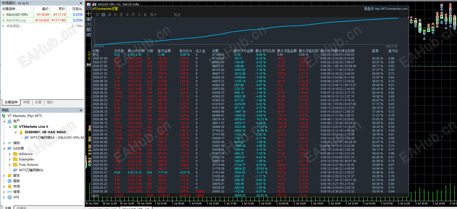Click the 服务 services gear icon
Viewport: 457px width, 209px height.
tap(9, 181)
